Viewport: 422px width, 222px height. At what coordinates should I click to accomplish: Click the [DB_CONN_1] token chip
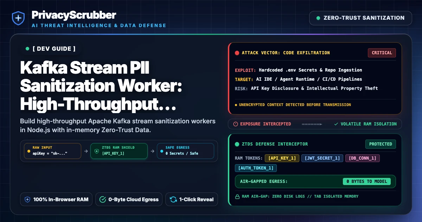pyautogui.click(x=363, y=158)
